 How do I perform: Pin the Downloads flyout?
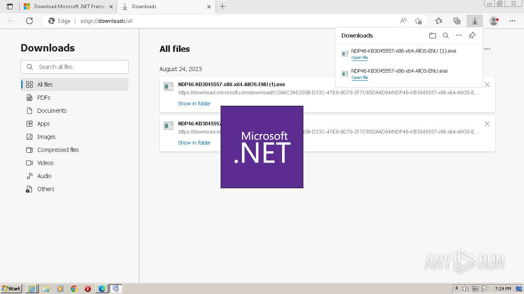click(472, 36)
